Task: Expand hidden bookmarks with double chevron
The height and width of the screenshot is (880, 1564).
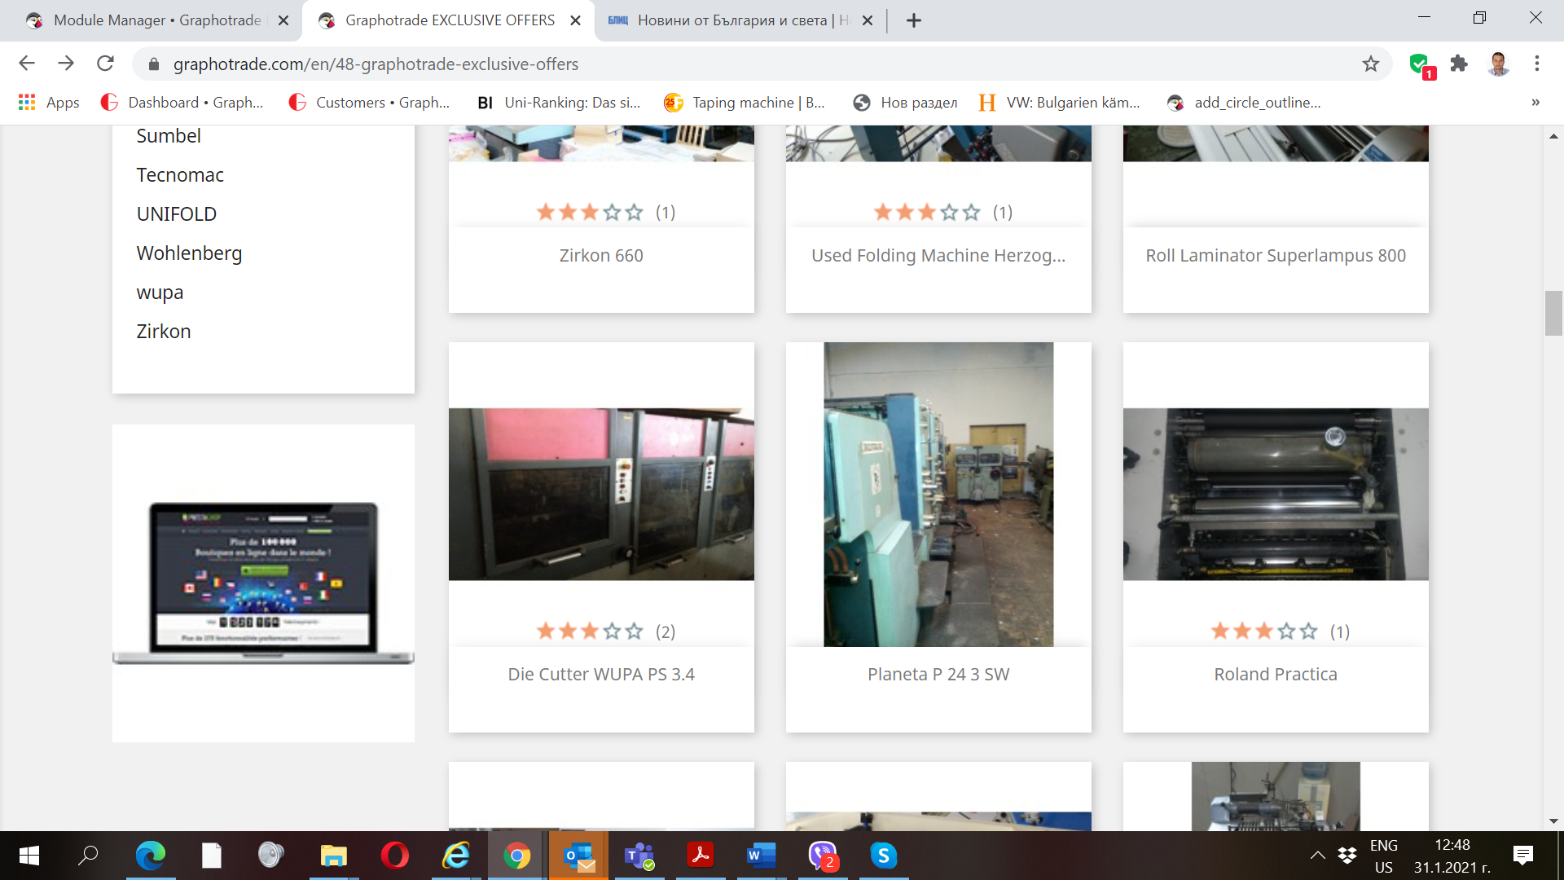Action: click(x=1535, y=103)
